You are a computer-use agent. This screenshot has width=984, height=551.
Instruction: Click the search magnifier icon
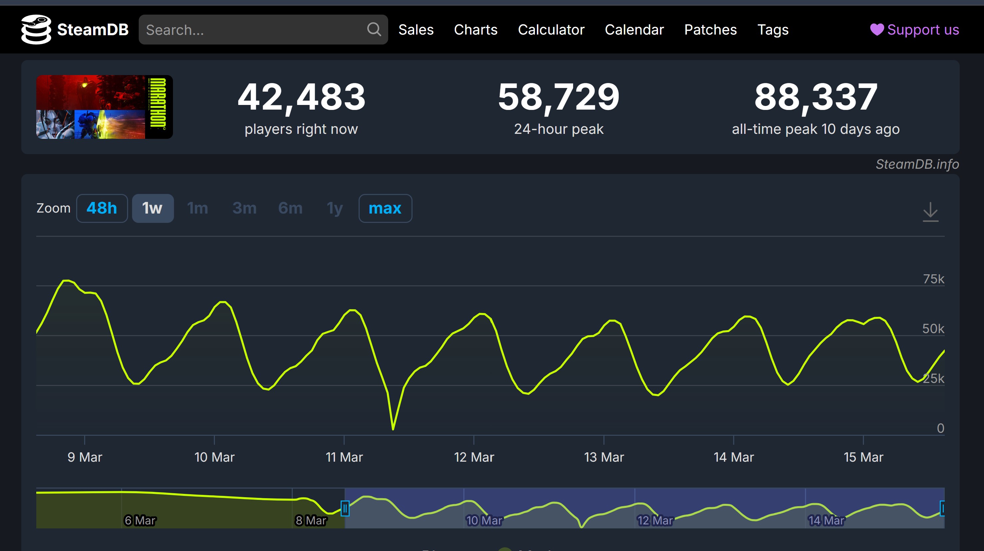[x=374, y=29]
